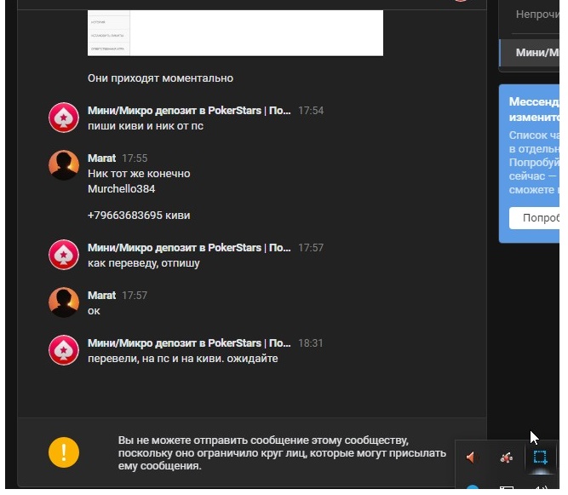This screenshot has width=568, height=495.
Task: Select message "перевели, на пс и на киви. ожидайте"
Action: click(x=183, y=359)
